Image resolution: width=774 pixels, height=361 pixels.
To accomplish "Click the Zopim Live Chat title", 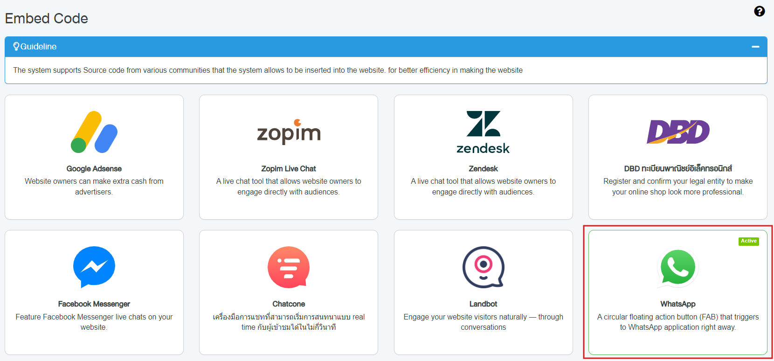I will click(289, 169).
